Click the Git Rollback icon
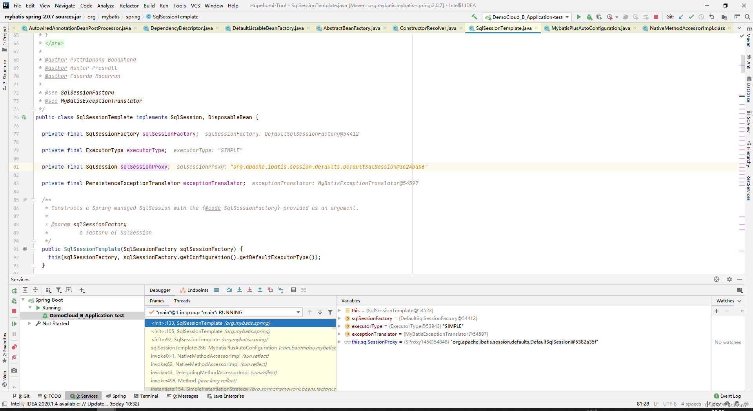Screen dimensions: 753x411 click(x=711, y=17)
